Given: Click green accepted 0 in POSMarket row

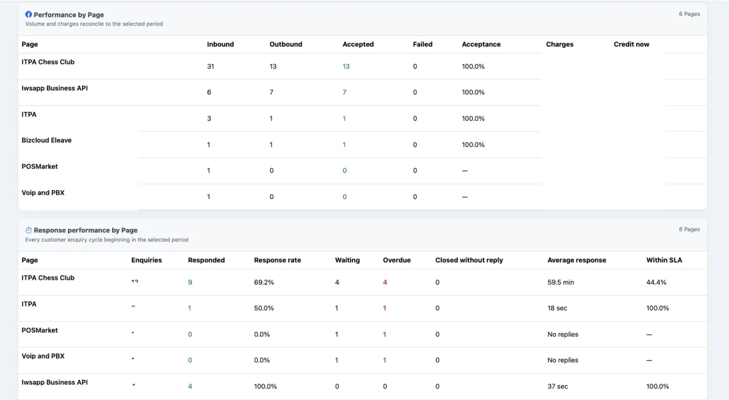Looking at the screenshot, I should coord(344,171).
